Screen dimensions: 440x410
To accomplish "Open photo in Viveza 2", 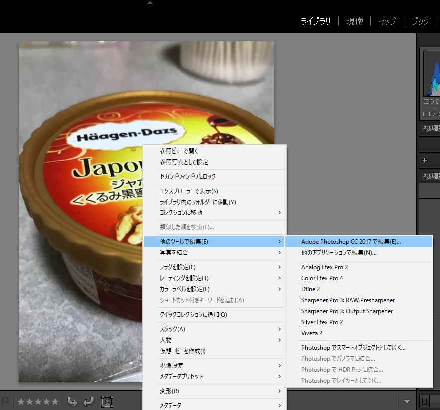I will [x=358, y=333].
